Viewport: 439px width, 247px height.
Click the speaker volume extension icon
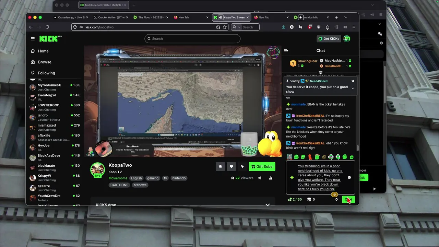pos(345,27)
